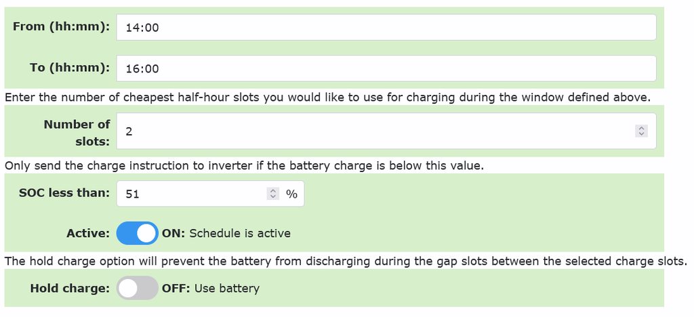Screen dimensions: 694x317
Task: Click the percent sign beside SOC field
Action: (x=291, y=194)
